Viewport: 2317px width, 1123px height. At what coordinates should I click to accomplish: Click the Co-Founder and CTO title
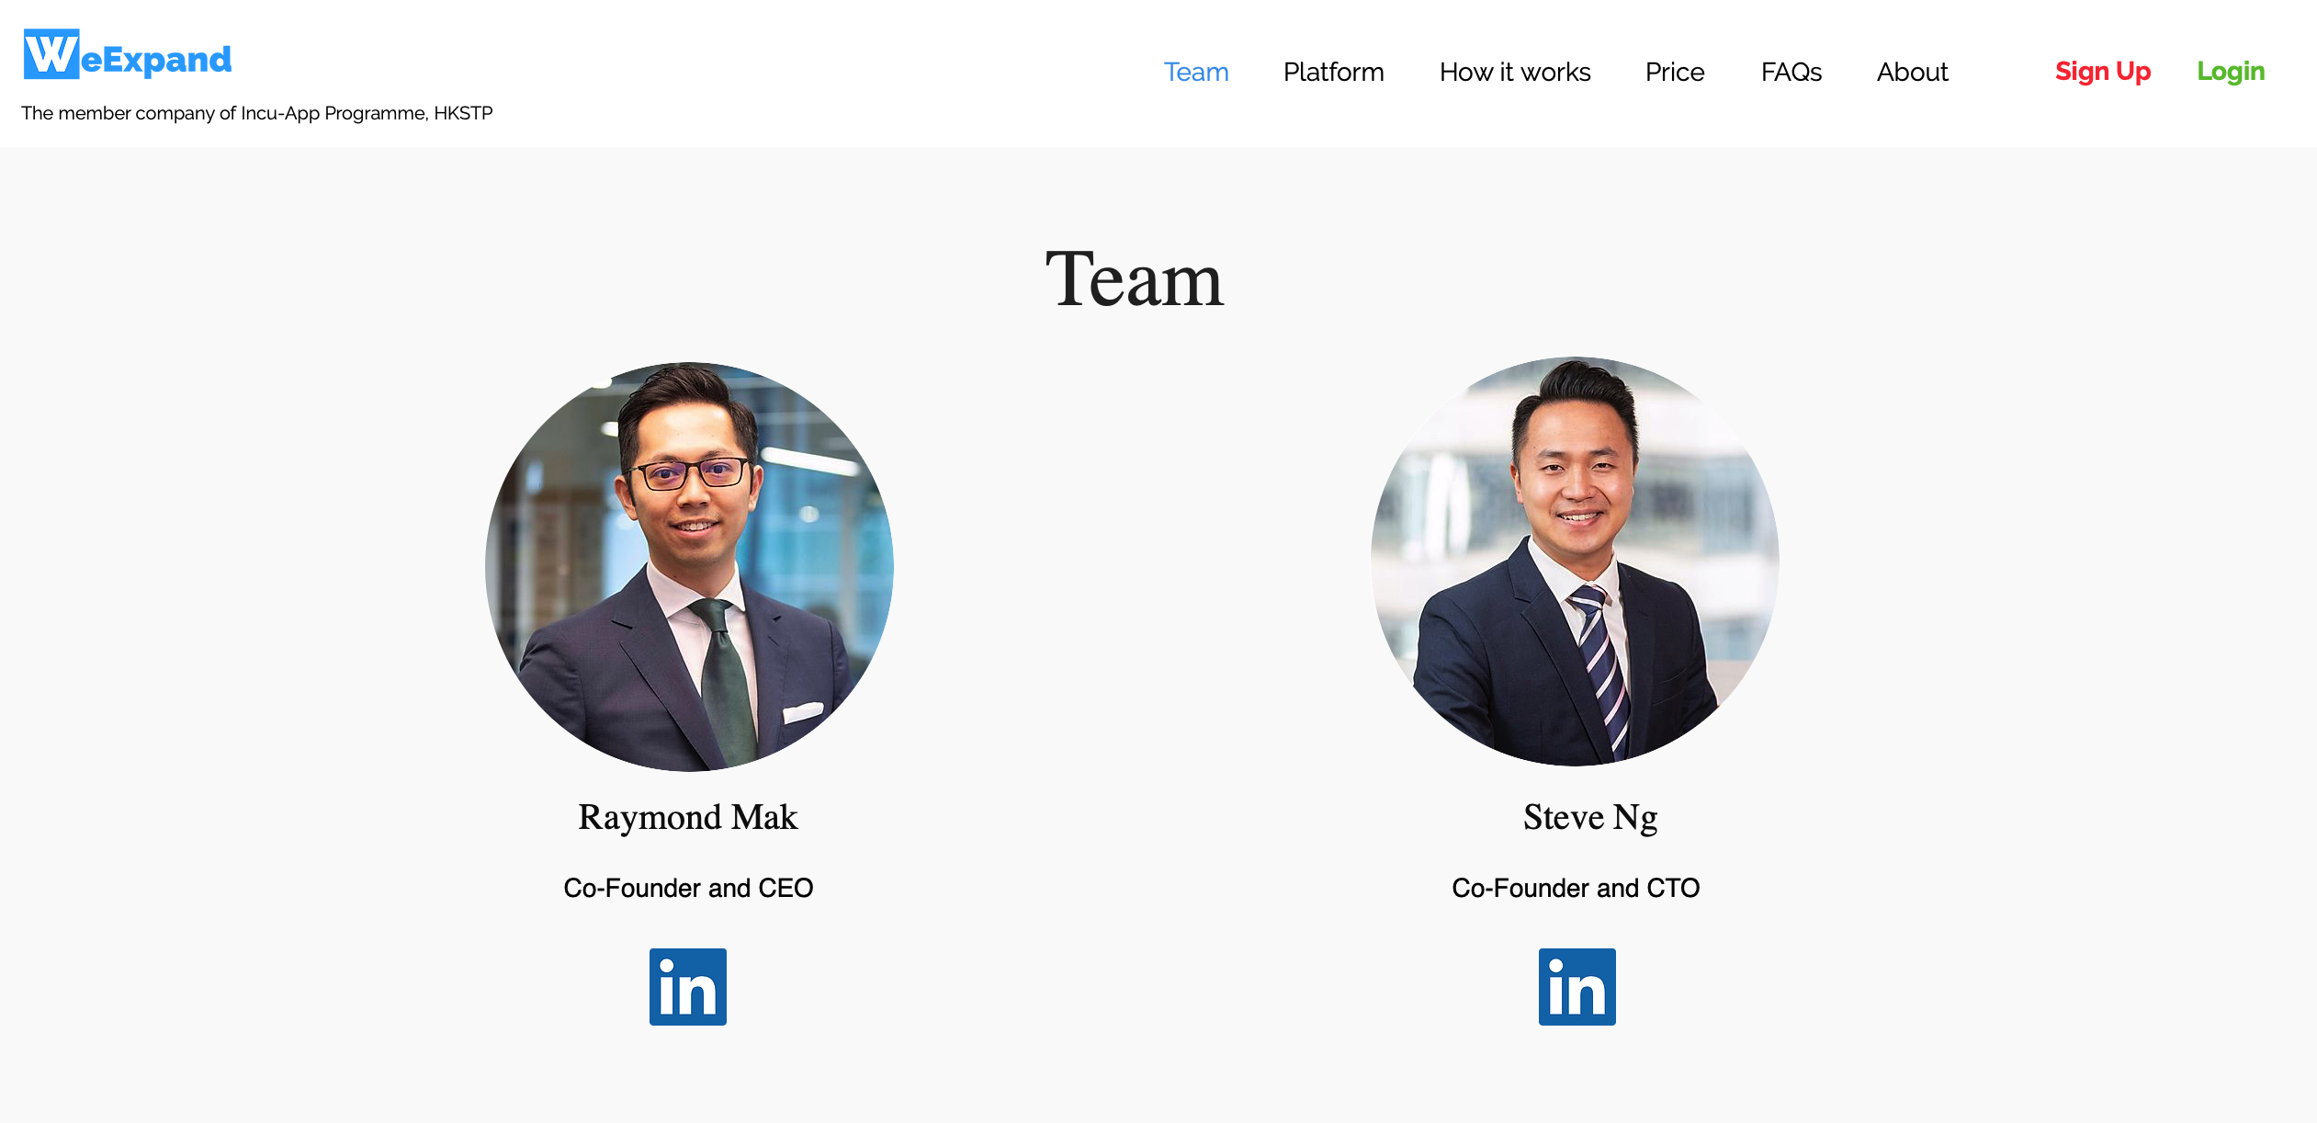(1576, 888)
